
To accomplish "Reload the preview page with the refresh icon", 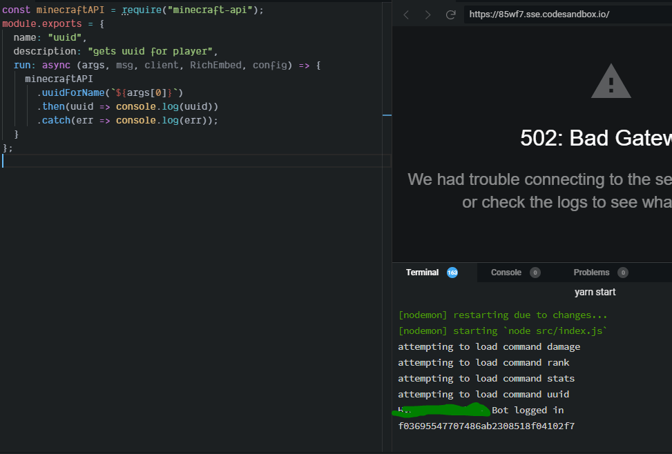I will click(450, 14).
